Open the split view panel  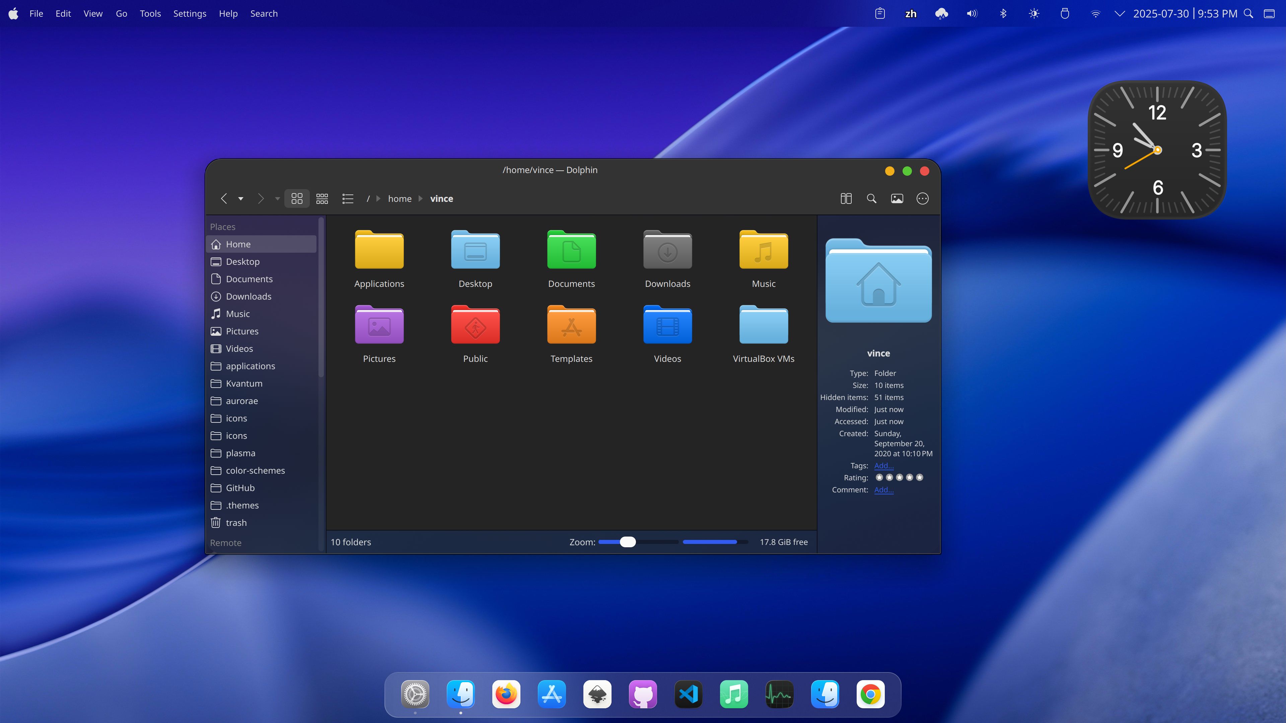(846, 198)
